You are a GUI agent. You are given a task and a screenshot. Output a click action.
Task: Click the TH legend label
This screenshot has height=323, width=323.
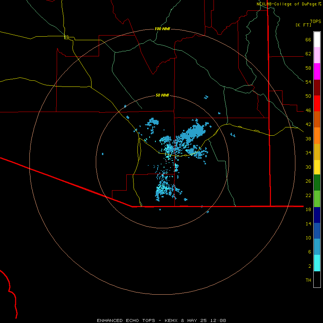308,280
